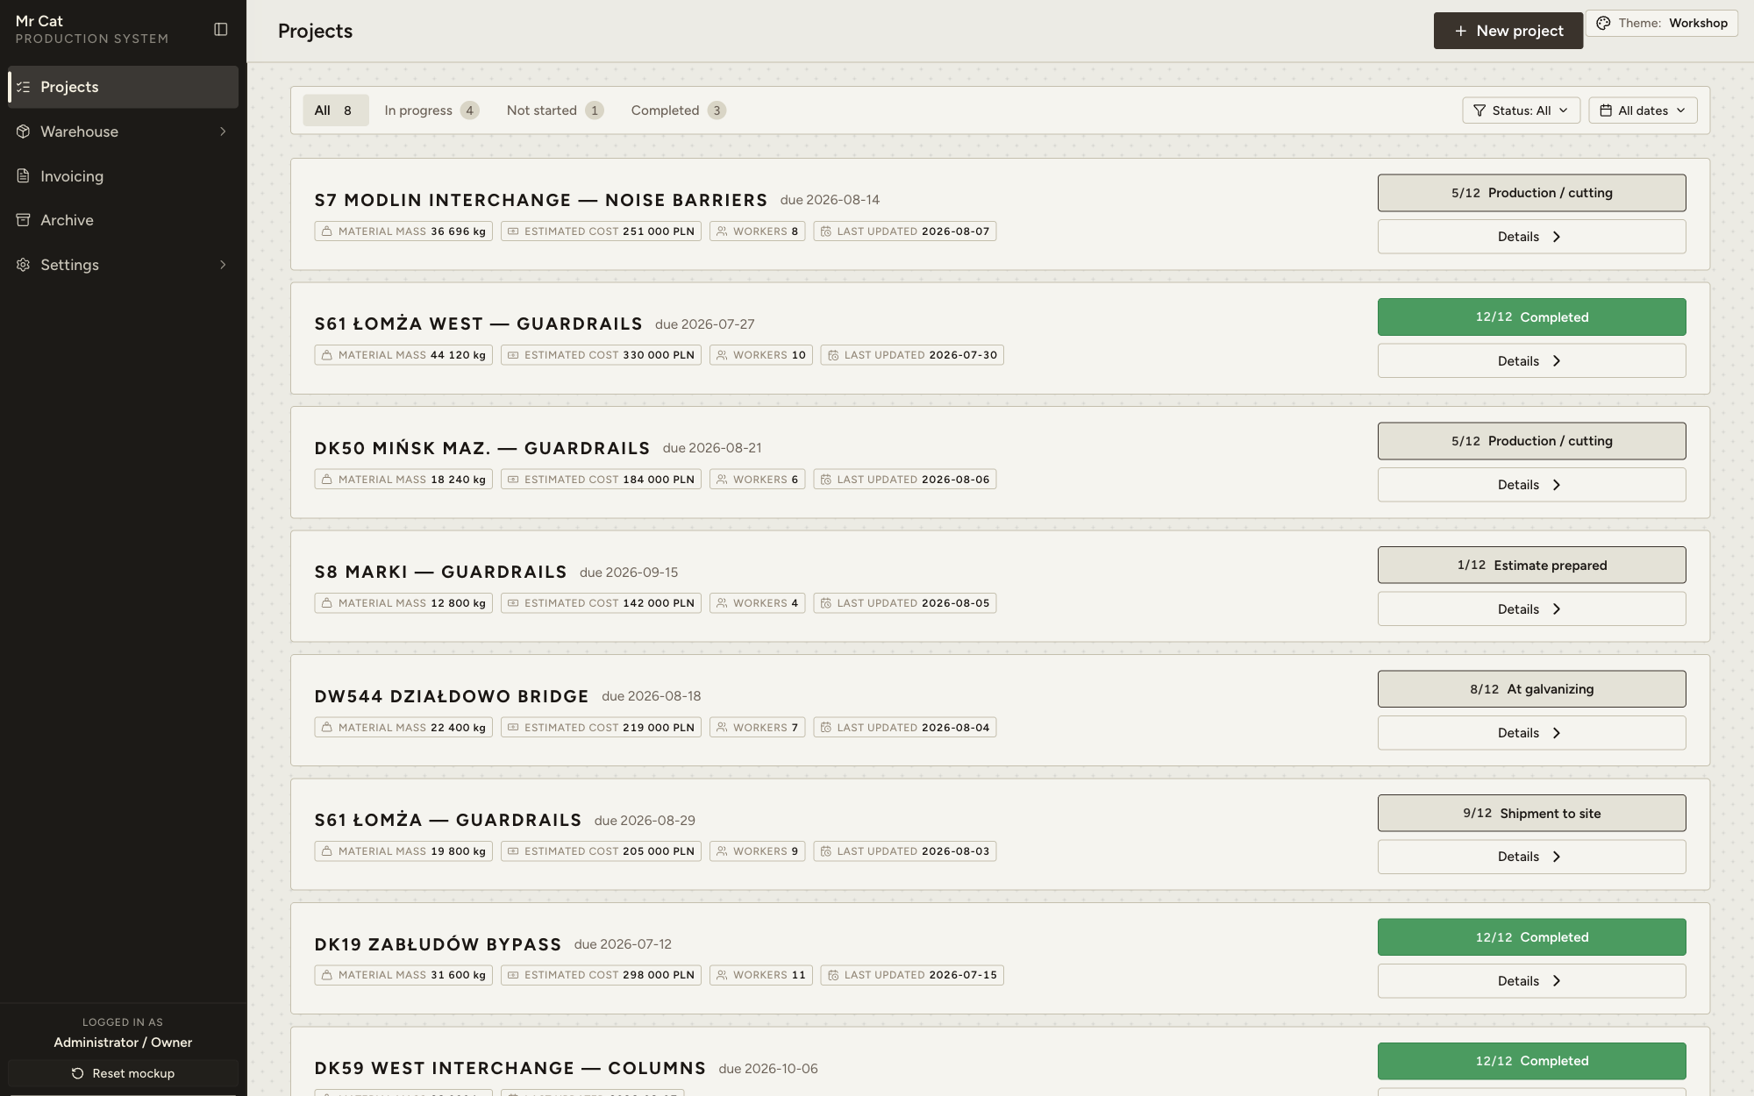The image size is (1754, 1096).
Task: Click estimated cost icon for S8 Marki
Action: pyautogui.click(x=513, y=603)
